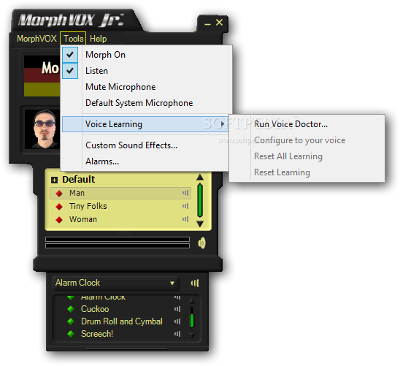Preview the Man voice level icon
Image resolution: width=400 pixels, height=366 pixels.
coord(185,193)
